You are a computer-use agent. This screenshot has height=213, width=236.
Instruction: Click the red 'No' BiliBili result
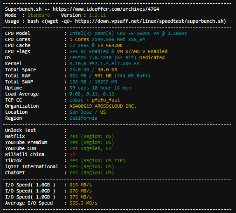click(x=72, y=155)
